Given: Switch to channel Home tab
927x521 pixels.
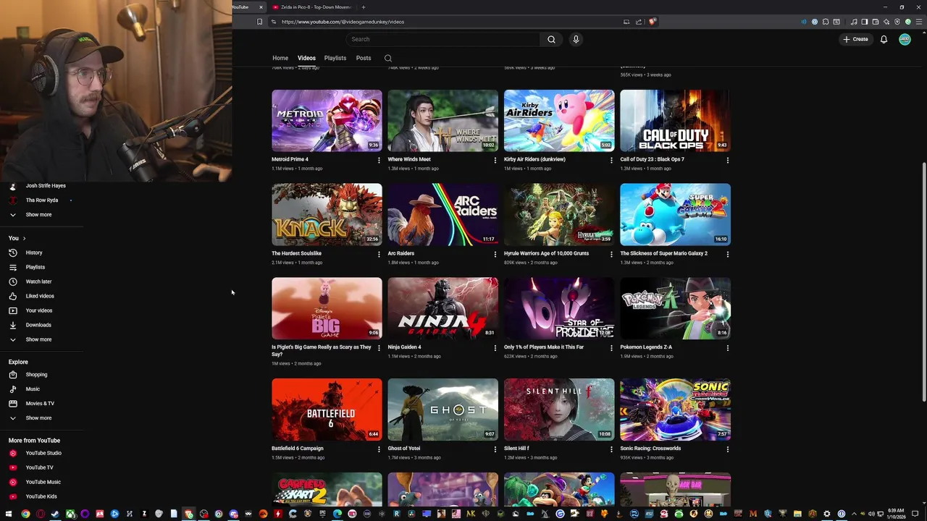Looking at the screenshot, I should pyautogui.click(x=280, y=58).
